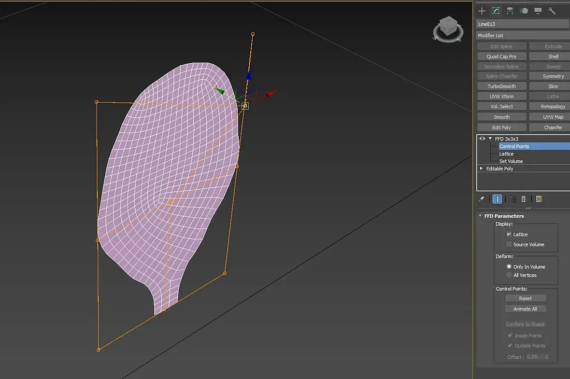Apply the Vol. Select modifier
Image resolution: width=570 pixels, height=379 pixels.
(502, 107)
